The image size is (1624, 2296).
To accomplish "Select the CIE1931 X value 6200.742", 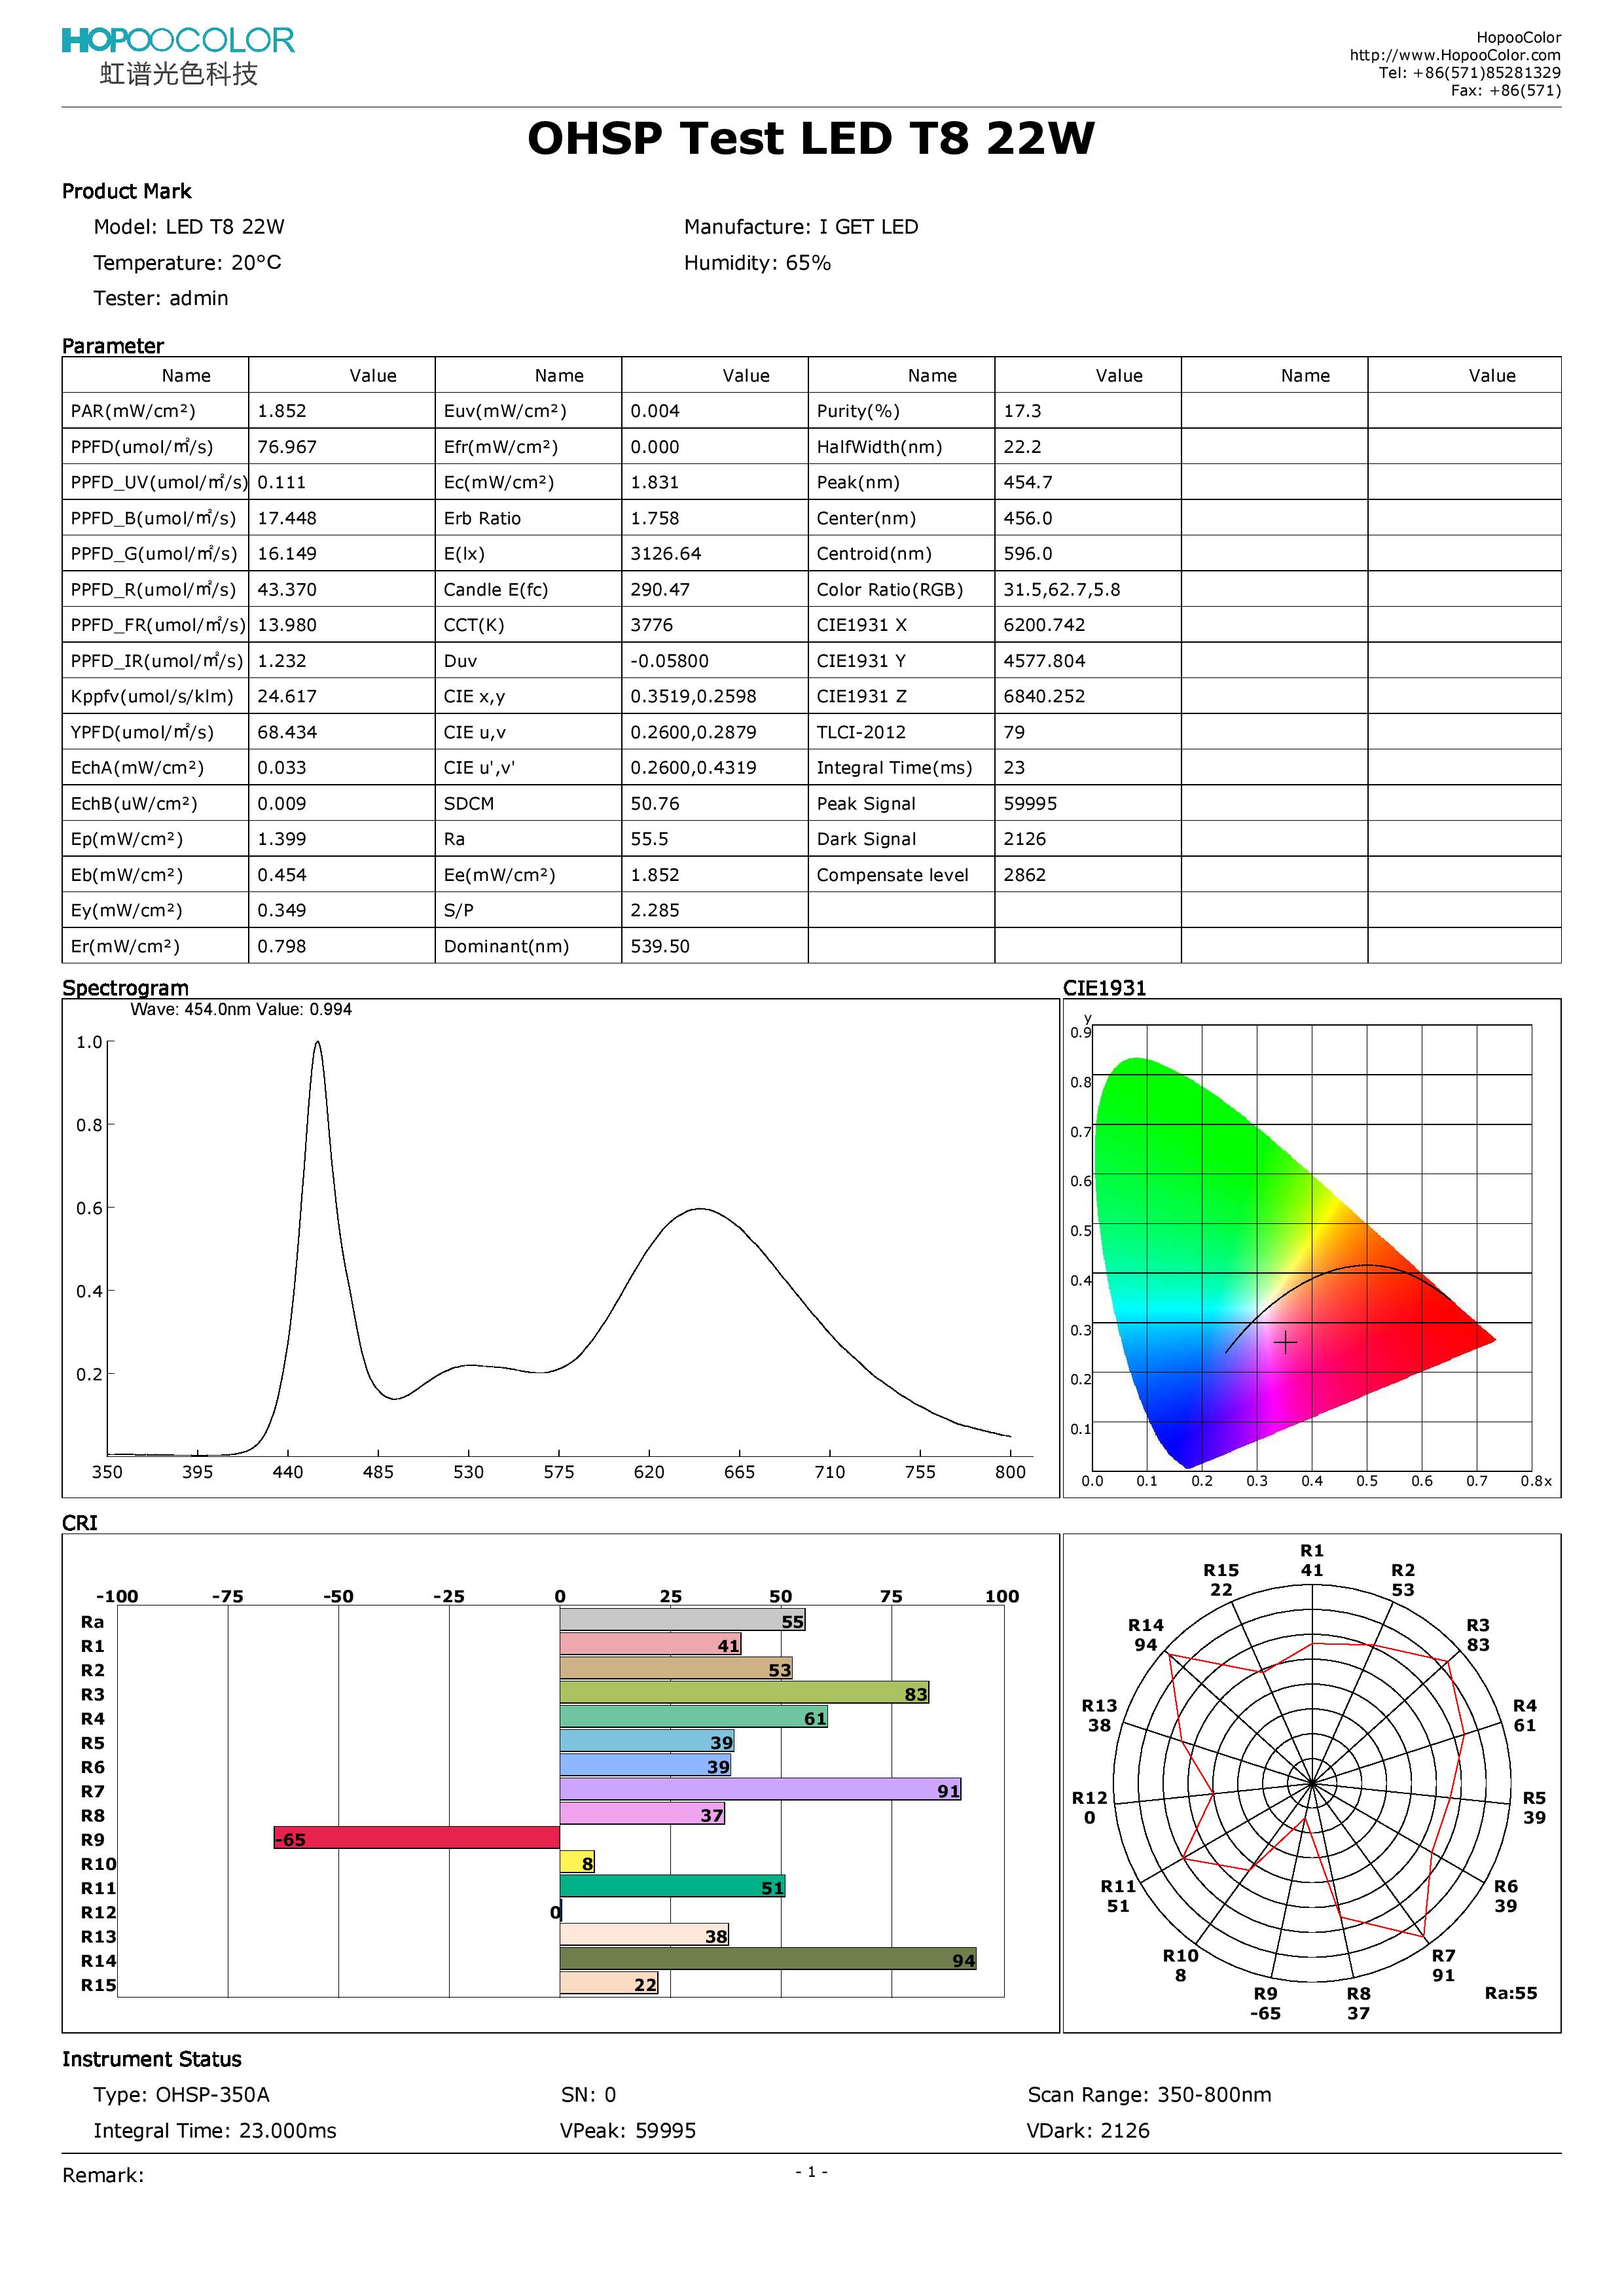I will tap(1044, 625).
